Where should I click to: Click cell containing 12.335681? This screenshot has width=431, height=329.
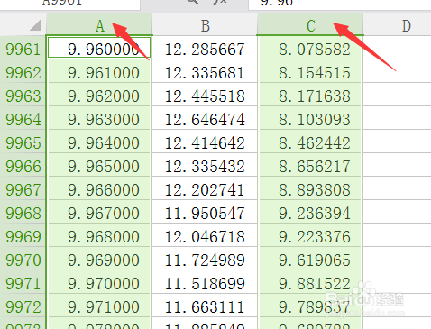coord(205,71)
